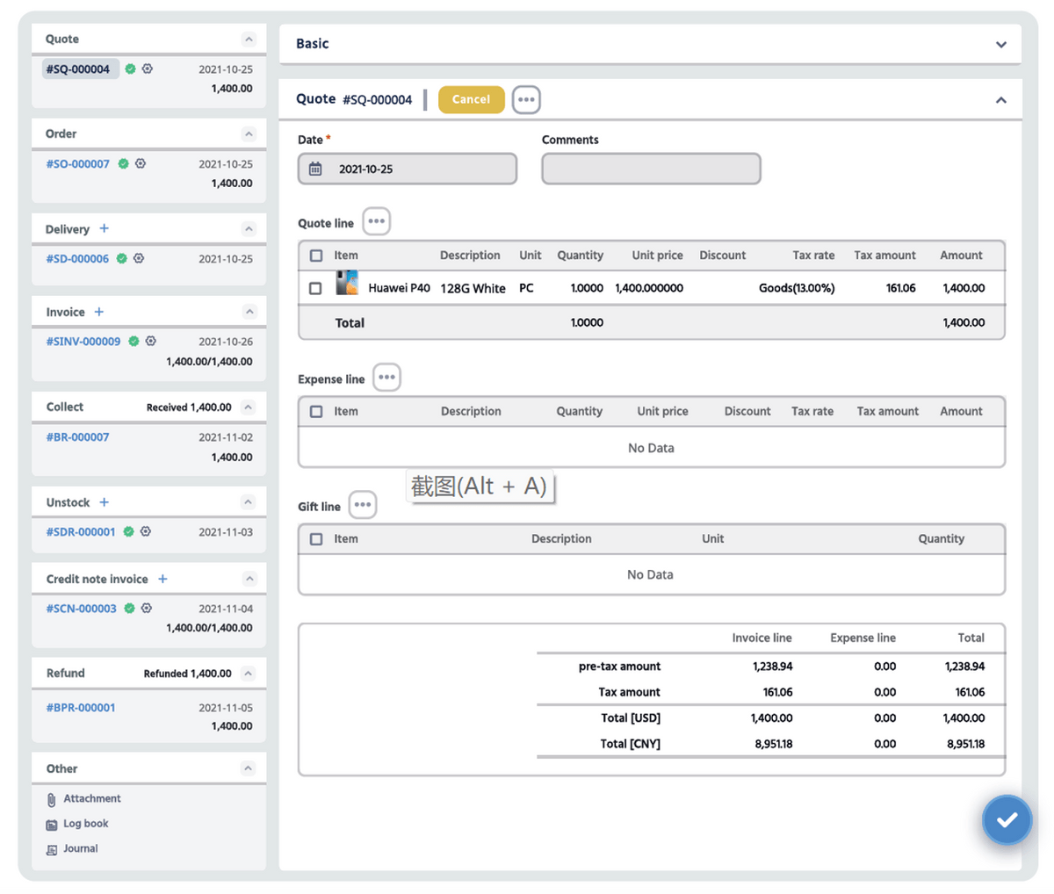1054x894 pixels.
Task: Click the gear icon next to #SO-000007
Action: point(141,163)
